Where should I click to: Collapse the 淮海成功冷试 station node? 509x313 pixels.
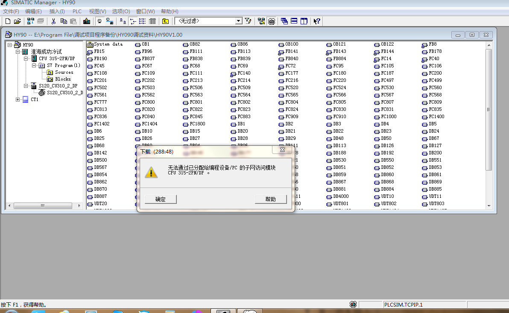18,52
